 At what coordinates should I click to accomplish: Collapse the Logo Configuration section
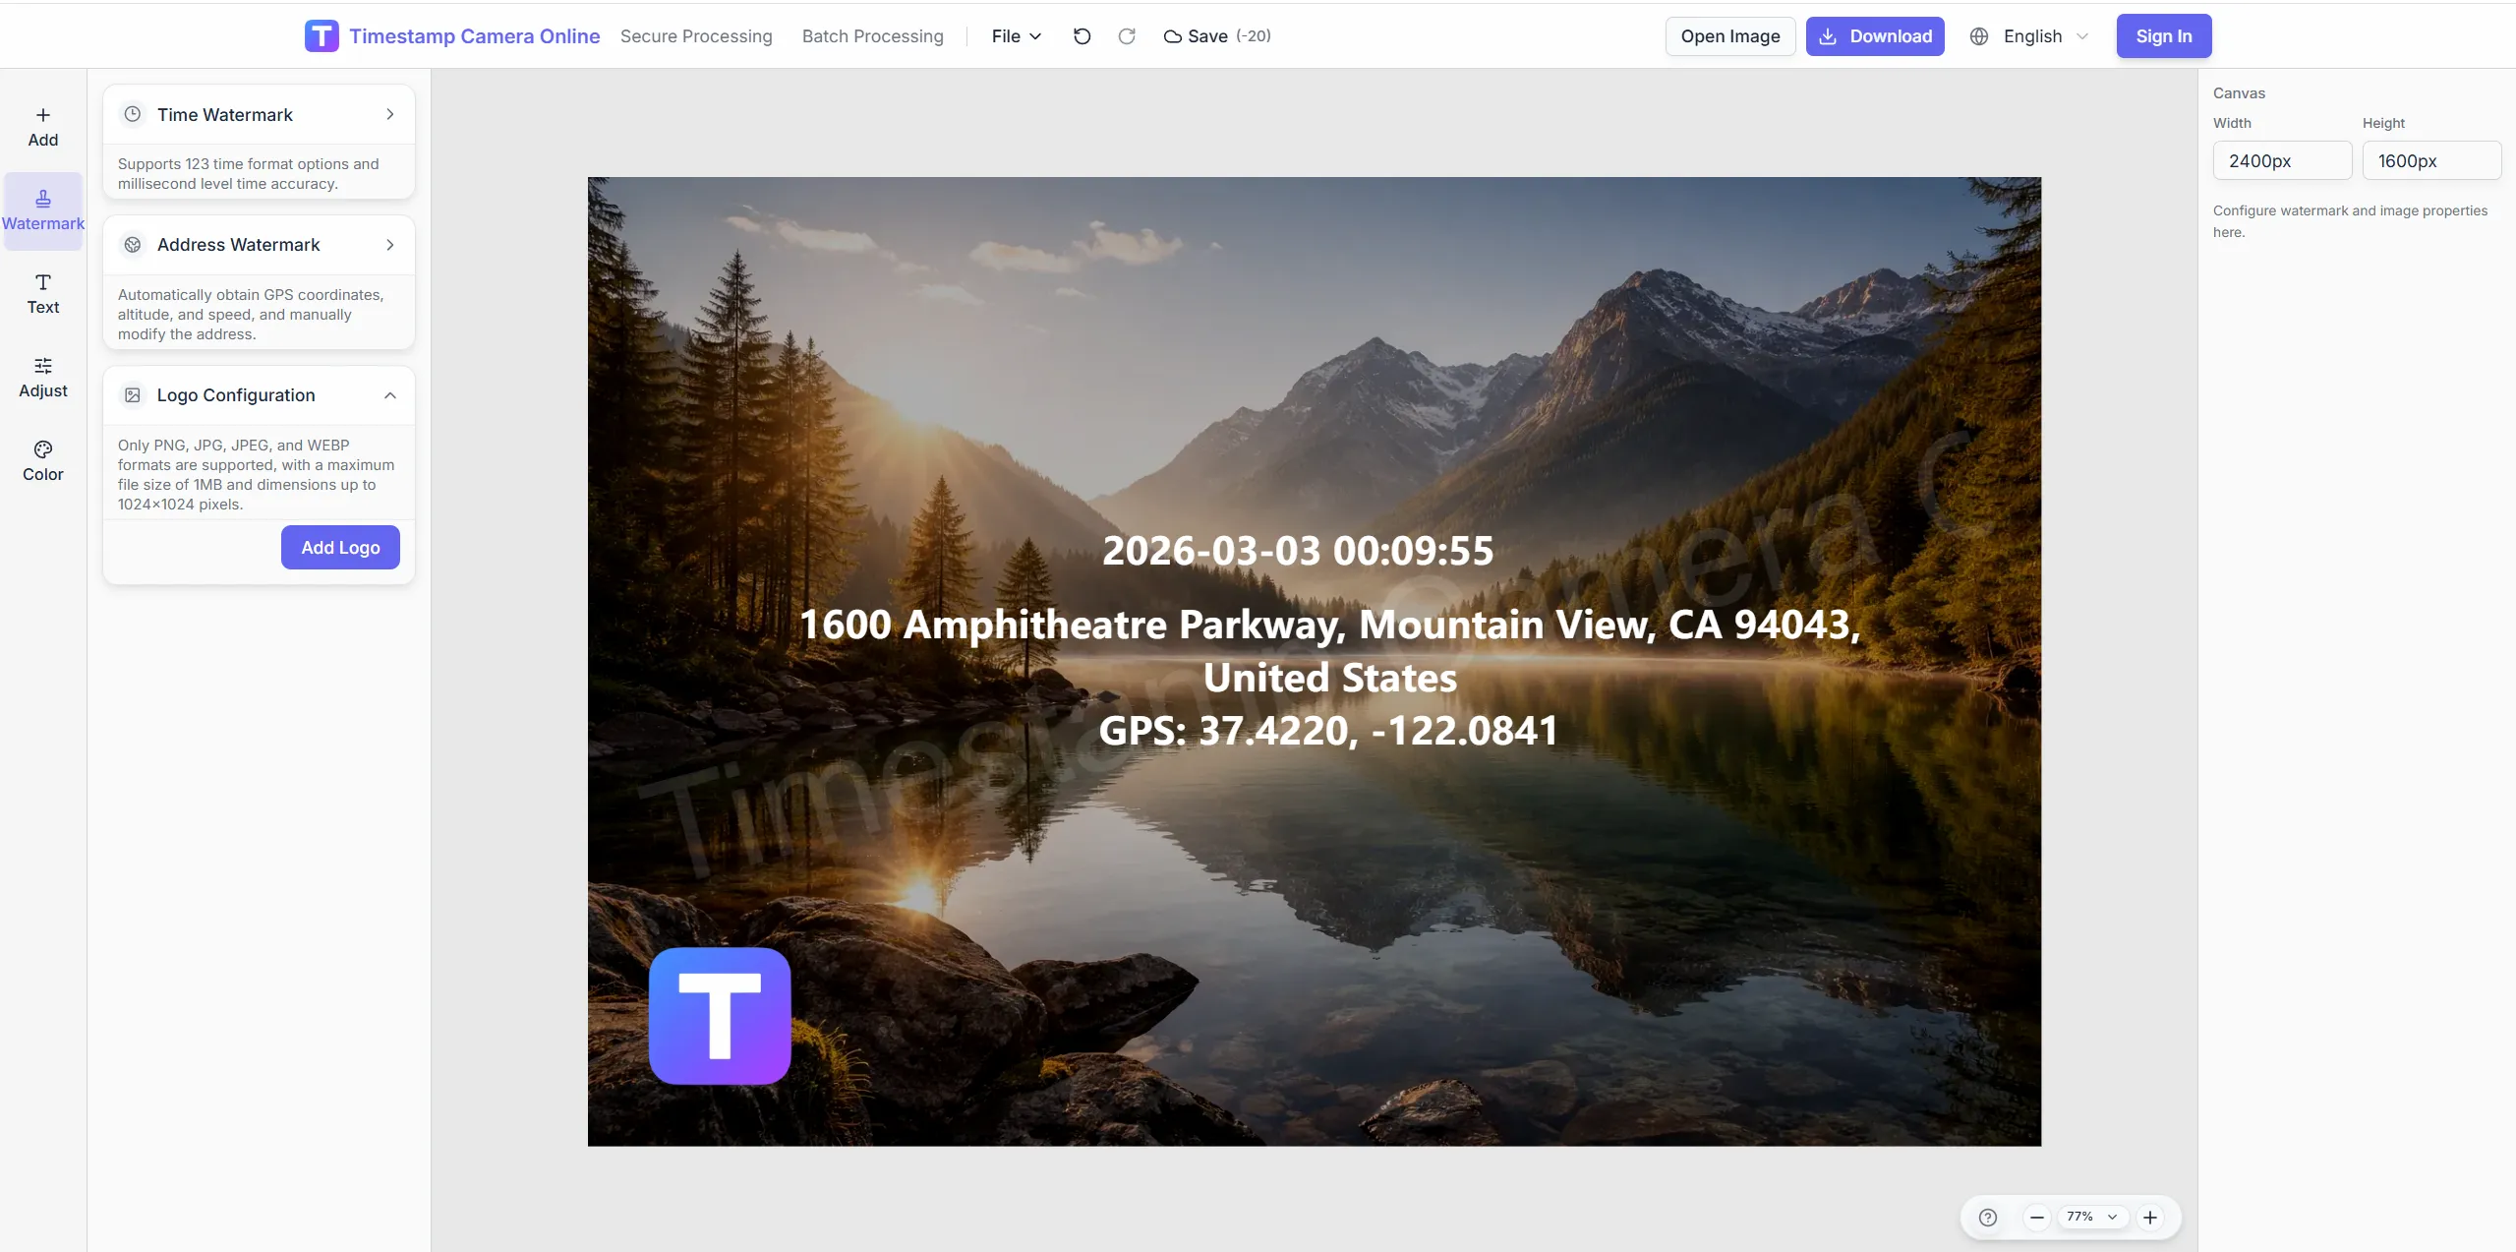click(x=389, y=395)
